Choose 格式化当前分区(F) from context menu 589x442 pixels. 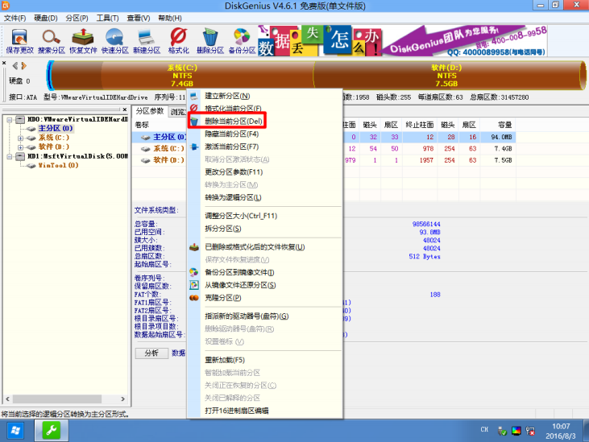[265, 109]
